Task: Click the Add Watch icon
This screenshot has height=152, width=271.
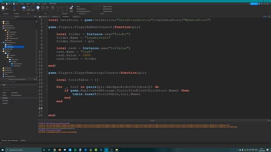Action: pyautogui.click(x=71, y=8)
